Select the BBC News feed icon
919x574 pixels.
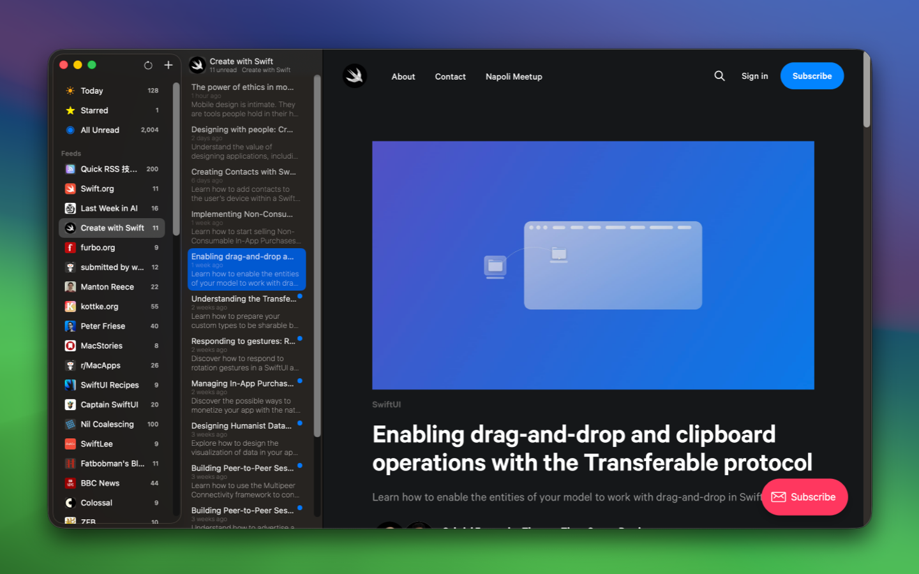tap(70, 483)
